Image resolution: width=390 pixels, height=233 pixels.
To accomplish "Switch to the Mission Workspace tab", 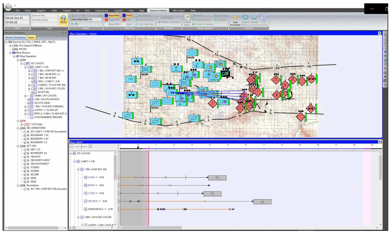I will click(x=15, y=37).
